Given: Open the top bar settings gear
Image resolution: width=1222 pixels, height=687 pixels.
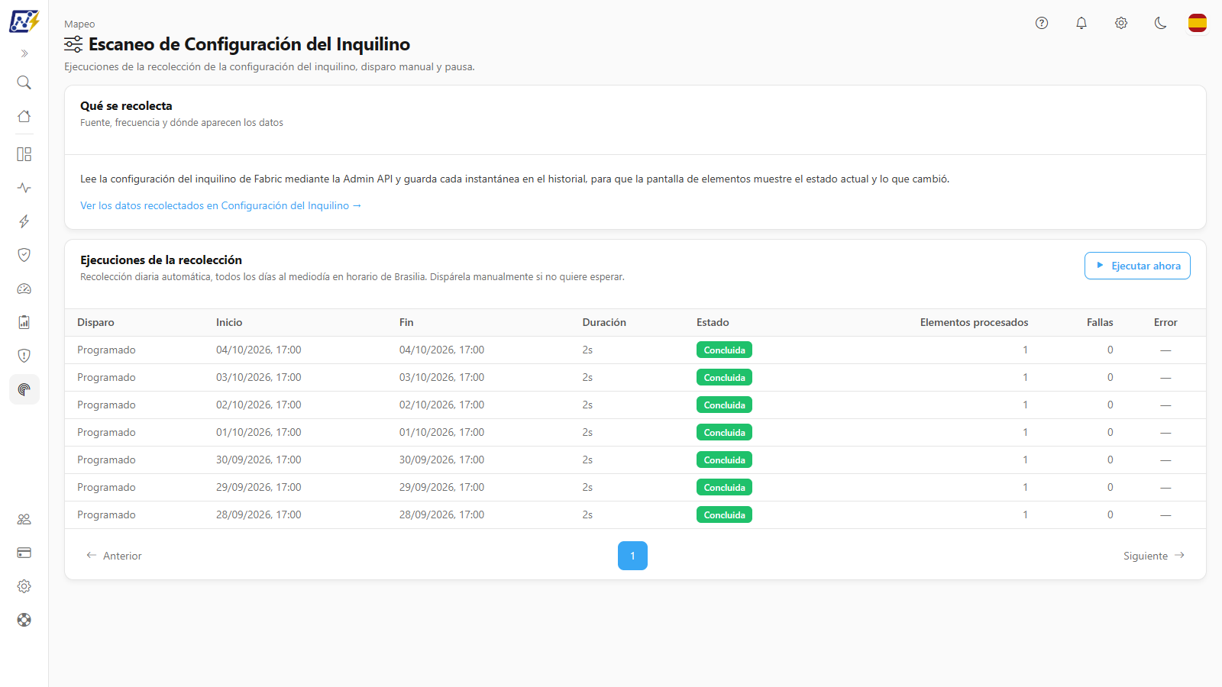Looking at the screenshot, I should pyautogui.click(x=1121, y=23).
